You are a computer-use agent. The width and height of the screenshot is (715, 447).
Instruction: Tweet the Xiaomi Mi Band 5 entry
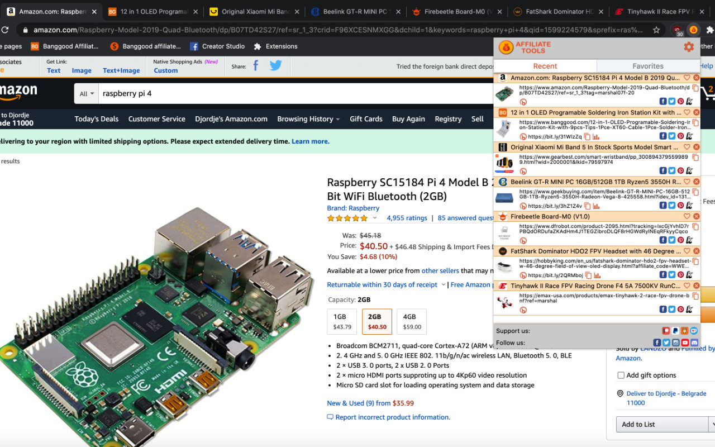[672, 170]
